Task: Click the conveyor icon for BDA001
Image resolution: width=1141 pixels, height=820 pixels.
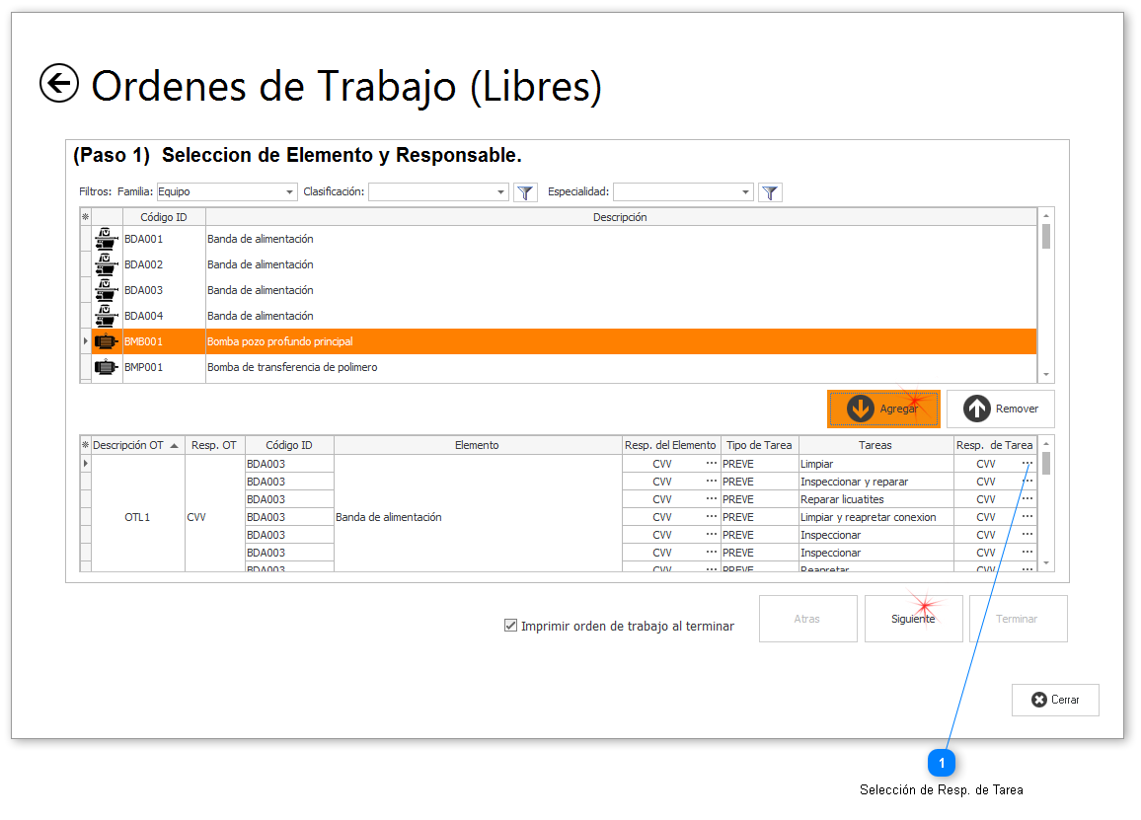Action: (106, 239)
